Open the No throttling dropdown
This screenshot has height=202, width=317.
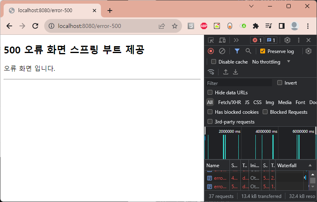(x=271, y=62)
